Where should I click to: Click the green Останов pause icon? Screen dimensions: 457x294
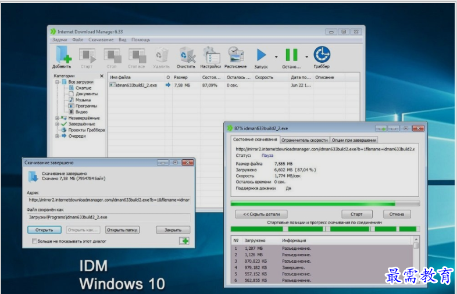pyautogui.click(x=291, y=55)
